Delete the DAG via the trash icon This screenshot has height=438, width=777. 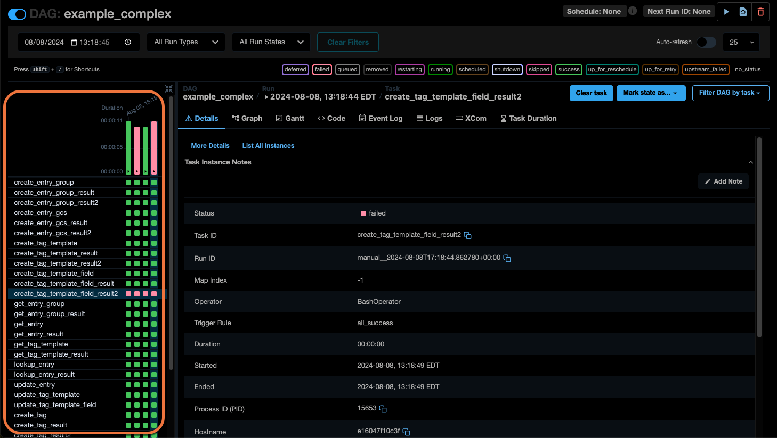(761, 11)
